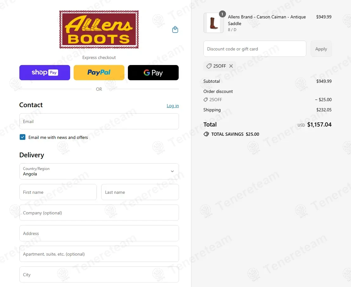
Task: Click the boot product thumbnail
Action: 213,23
